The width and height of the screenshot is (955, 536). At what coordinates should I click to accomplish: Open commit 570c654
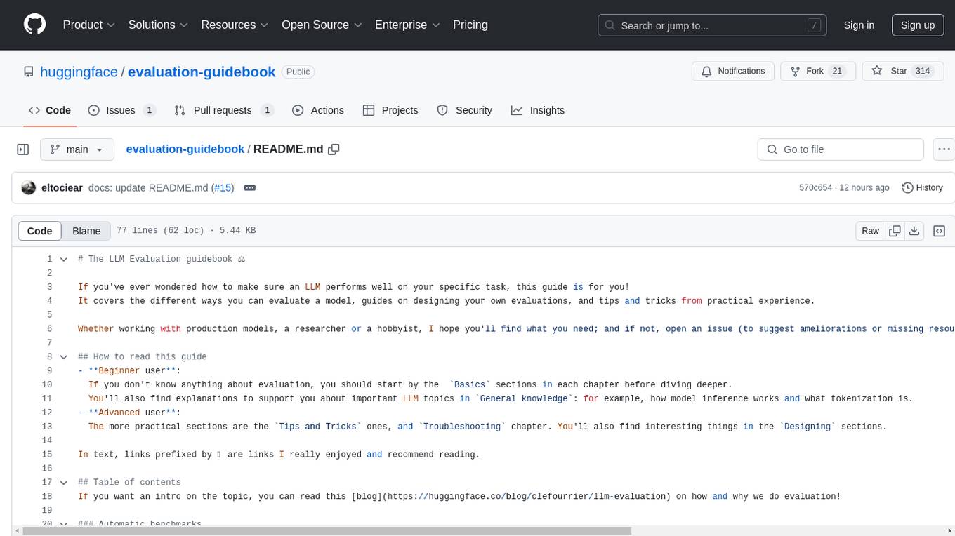pyautogui.click(x=815, y=188)
